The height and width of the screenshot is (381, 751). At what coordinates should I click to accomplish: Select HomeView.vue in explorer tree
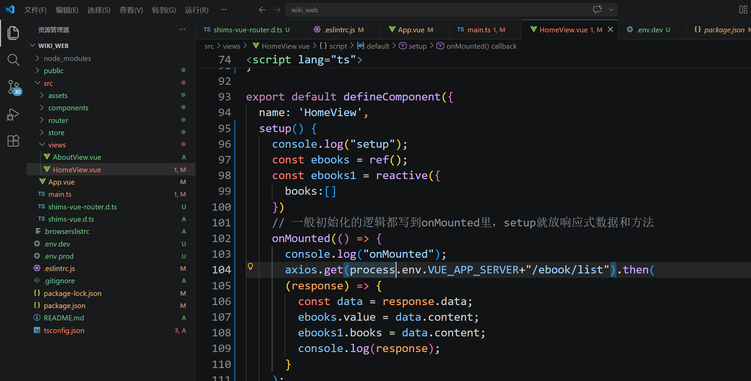[x=111, y=170]
